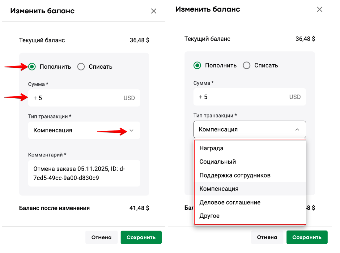Click the left Сумма input field

pyautogui.click(x=80, y=98)
